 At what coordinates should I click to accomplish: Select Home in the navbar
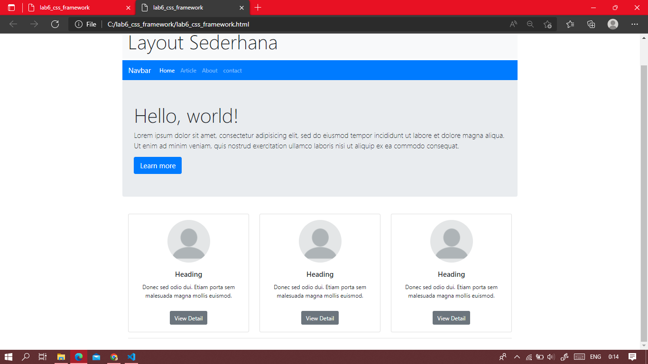[167, 71]
